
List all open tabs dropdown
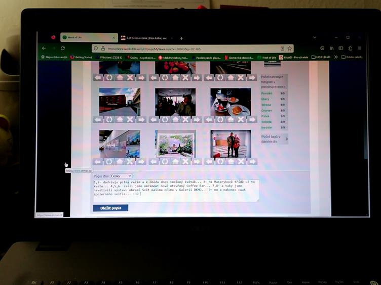315,37
